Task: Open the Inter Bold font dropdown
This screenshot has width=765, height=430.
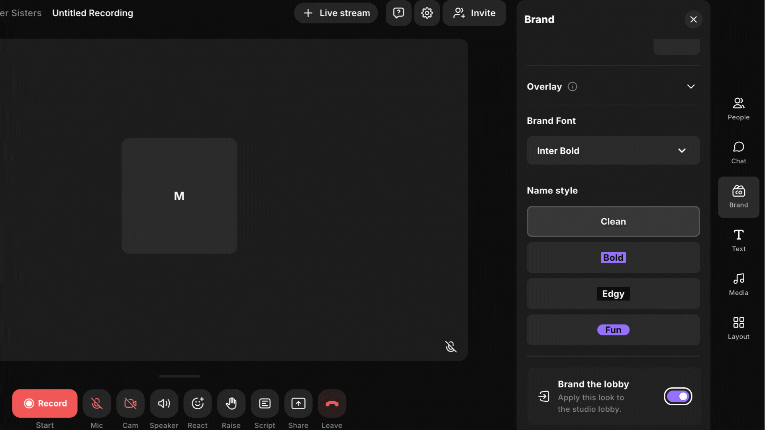Action: [x=613, y=150]
